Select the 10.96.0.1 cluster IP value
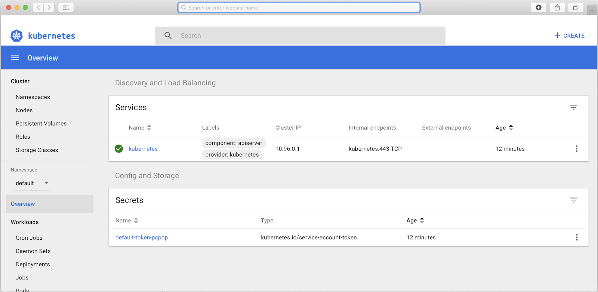This screenshot has height=292, width=598. pyautogui.click(x=287, y=149)
